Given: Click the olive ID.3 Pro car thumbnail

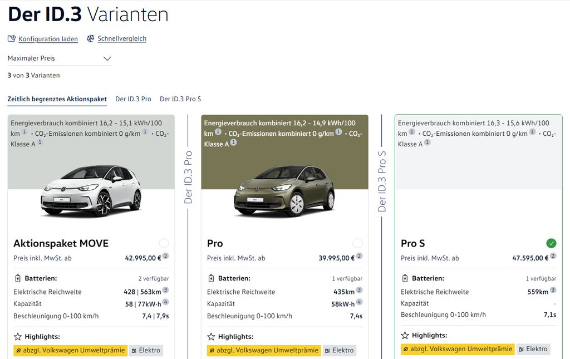Looking at the screenshot, I should pos(284,192).
